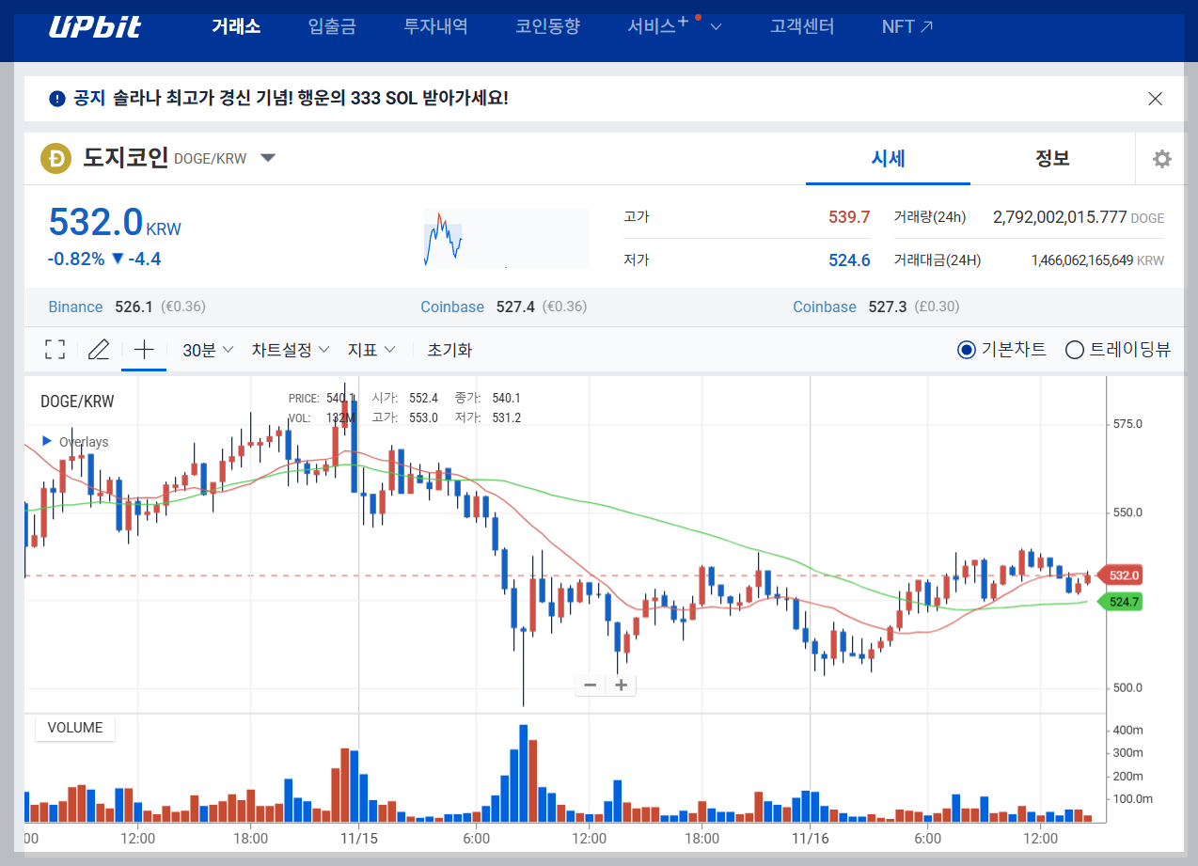Click the Upbit logo
The image size is (1198, 866).
coord(94,26)
